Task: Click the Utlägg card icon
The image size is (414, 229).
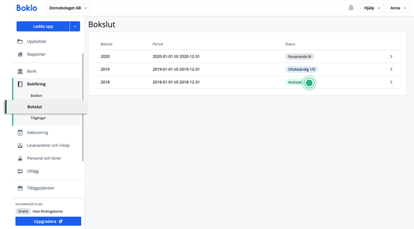Action: coord(20,171)
